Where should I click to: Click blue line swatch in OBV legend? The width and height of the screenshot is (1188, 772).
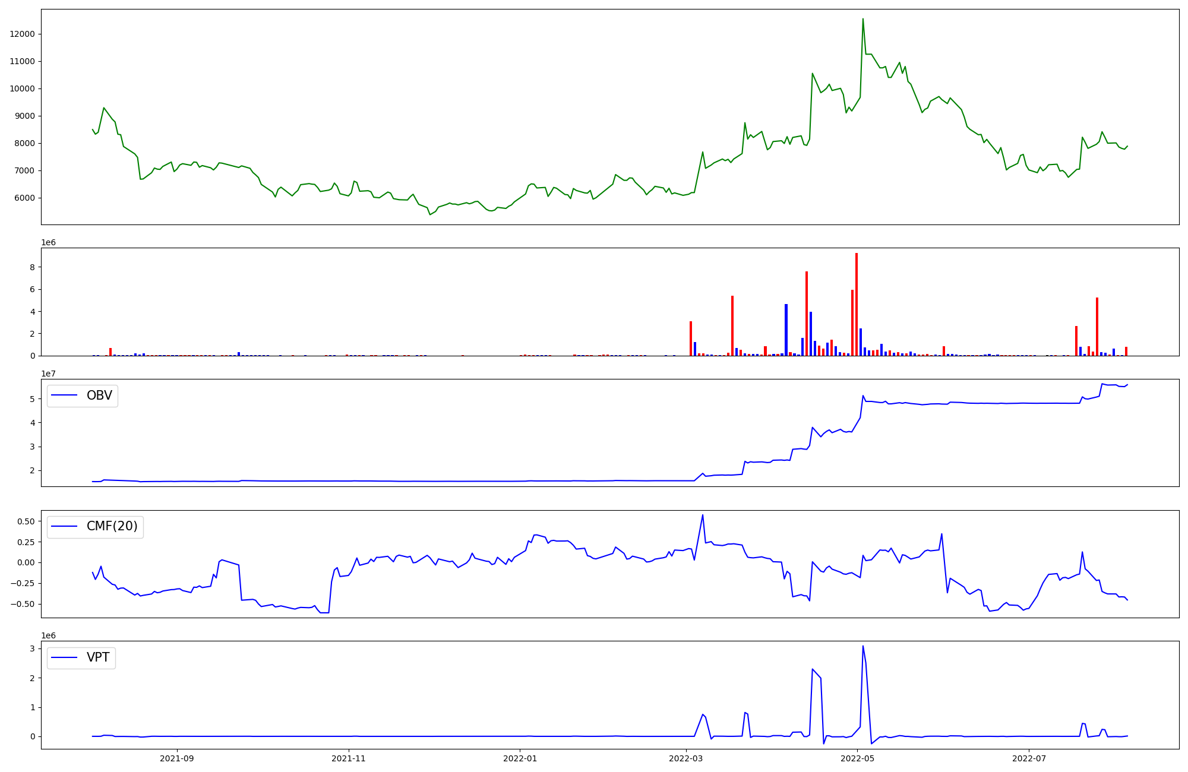[65, 396]
